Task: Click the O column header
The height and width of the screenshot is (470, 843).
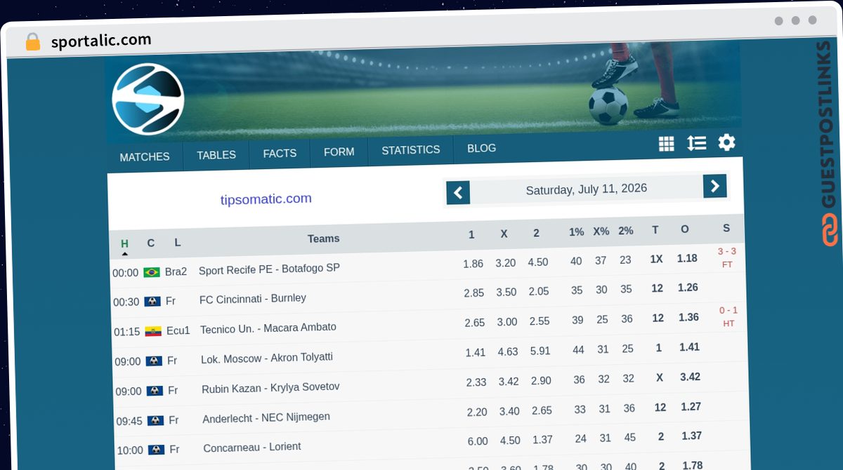Action: tap(685, 229)
